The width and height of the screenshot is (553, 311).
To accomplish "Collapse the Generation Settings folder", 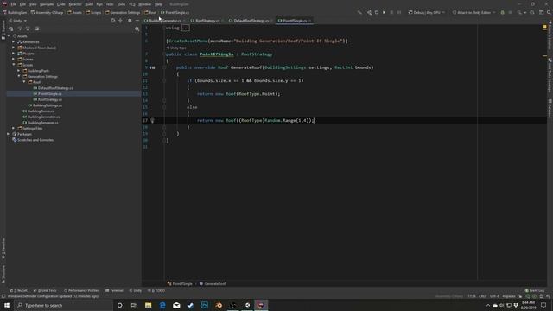I will point(19,77).
